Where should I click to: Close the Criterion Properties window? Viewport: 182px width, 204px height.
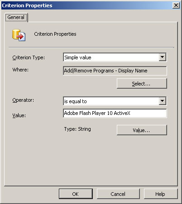point(176,5)
